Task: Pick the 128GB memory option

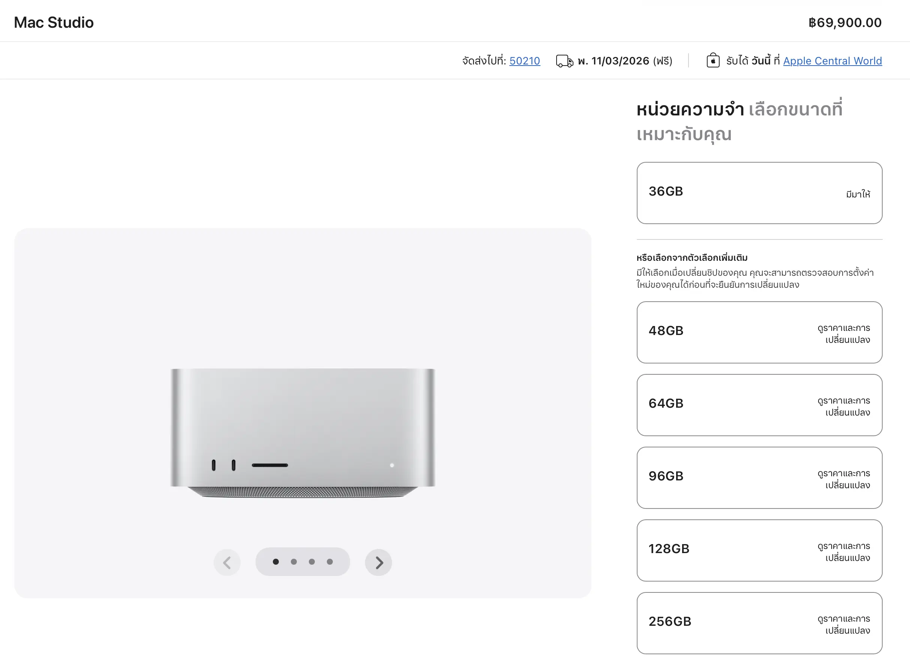Action: click(759, 550)
